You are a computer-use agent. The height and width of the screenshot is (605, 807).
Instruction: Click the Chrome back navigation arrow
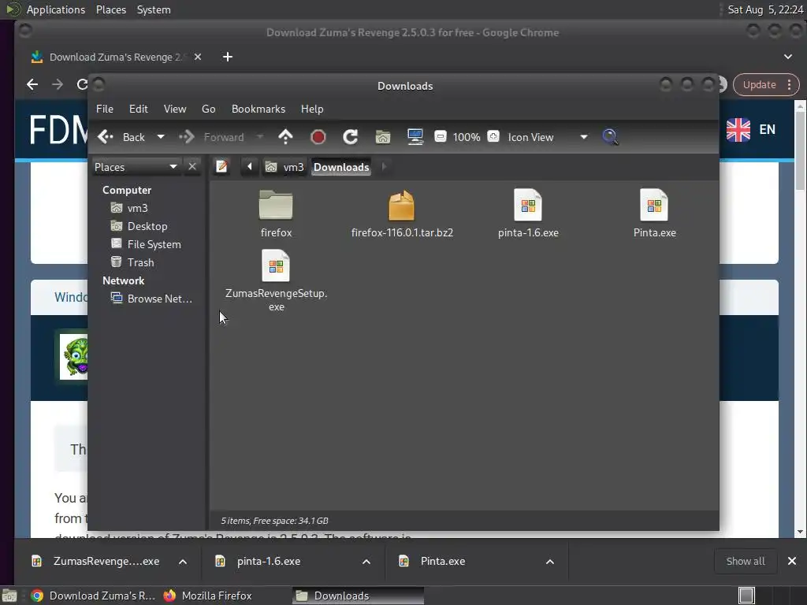[x=32, y=84]
